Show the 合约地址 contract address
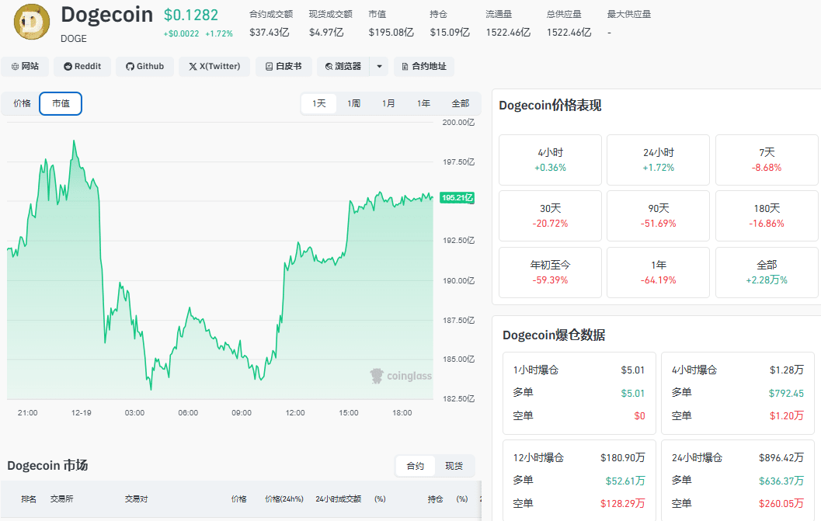821x521 pixels. click(x=424, y=67)
